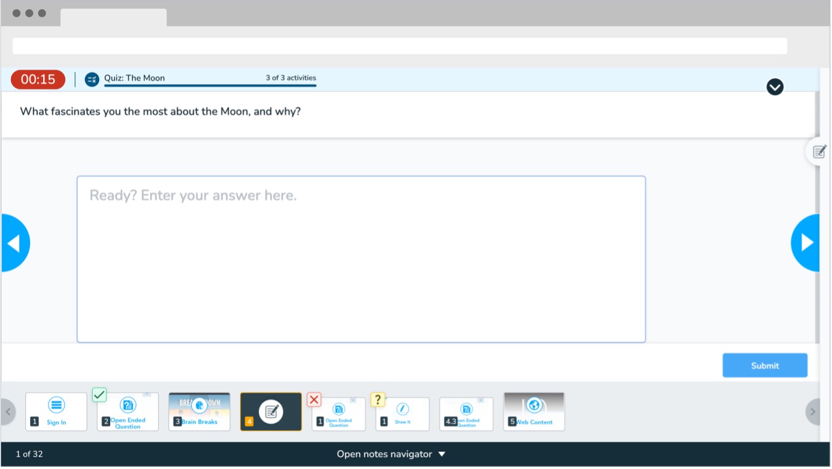Click the quiz icon beside Quiz: The Moon
This screenshot has width=832, height=469.
pos(92,79)
